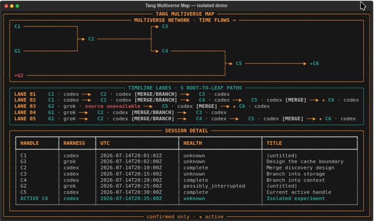Click timestamp 2026-07-14T20:30:00Z
The height and width of the screenshot is (221, 375).
131,192
